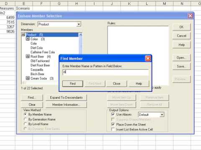The image size is (201, 150).
Task: Click cell containing Scenario in spreadsheet
Action: pos(24,8)
